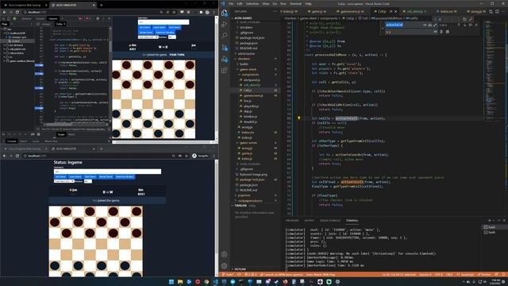Open the File menu in VS Code
This screenshot has width=508, height=286.
[x=231, y=3]
